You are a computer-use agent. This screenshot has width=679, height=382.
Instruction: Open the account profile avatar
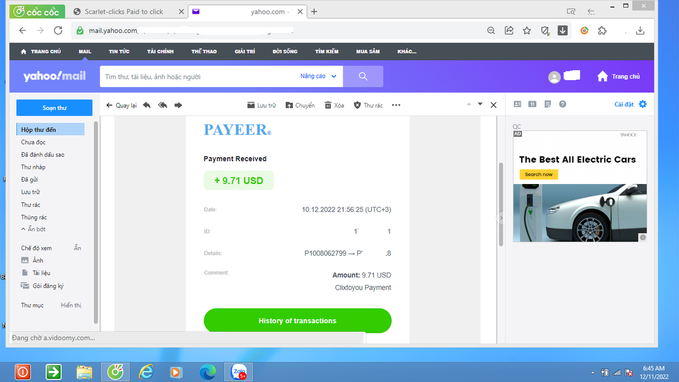554,77
